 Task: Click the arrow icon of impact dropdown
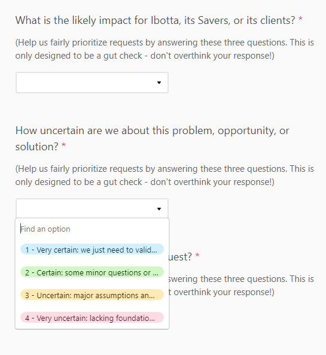point(159,83)
